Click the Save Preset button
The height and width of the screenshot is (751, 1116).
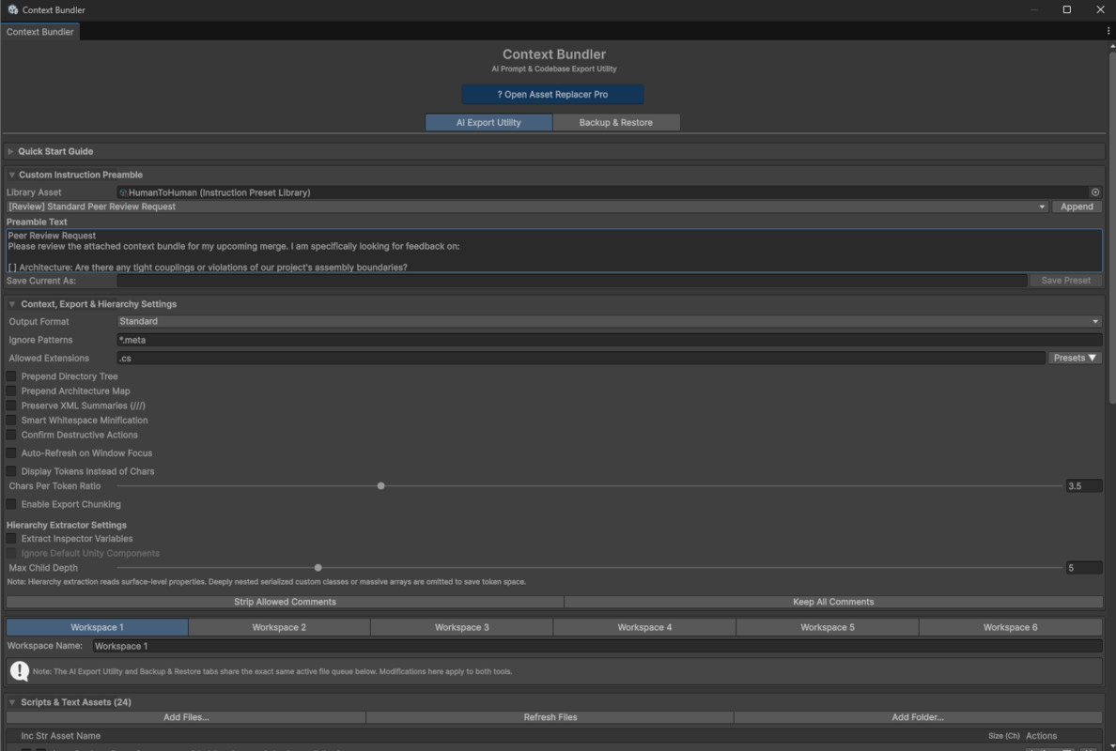pyautogui.click(x=1065, y=280)
